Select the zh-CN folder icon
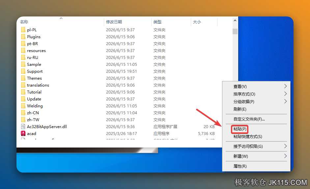The width and height of the screenshot is (310, 189). click(23, 113)
